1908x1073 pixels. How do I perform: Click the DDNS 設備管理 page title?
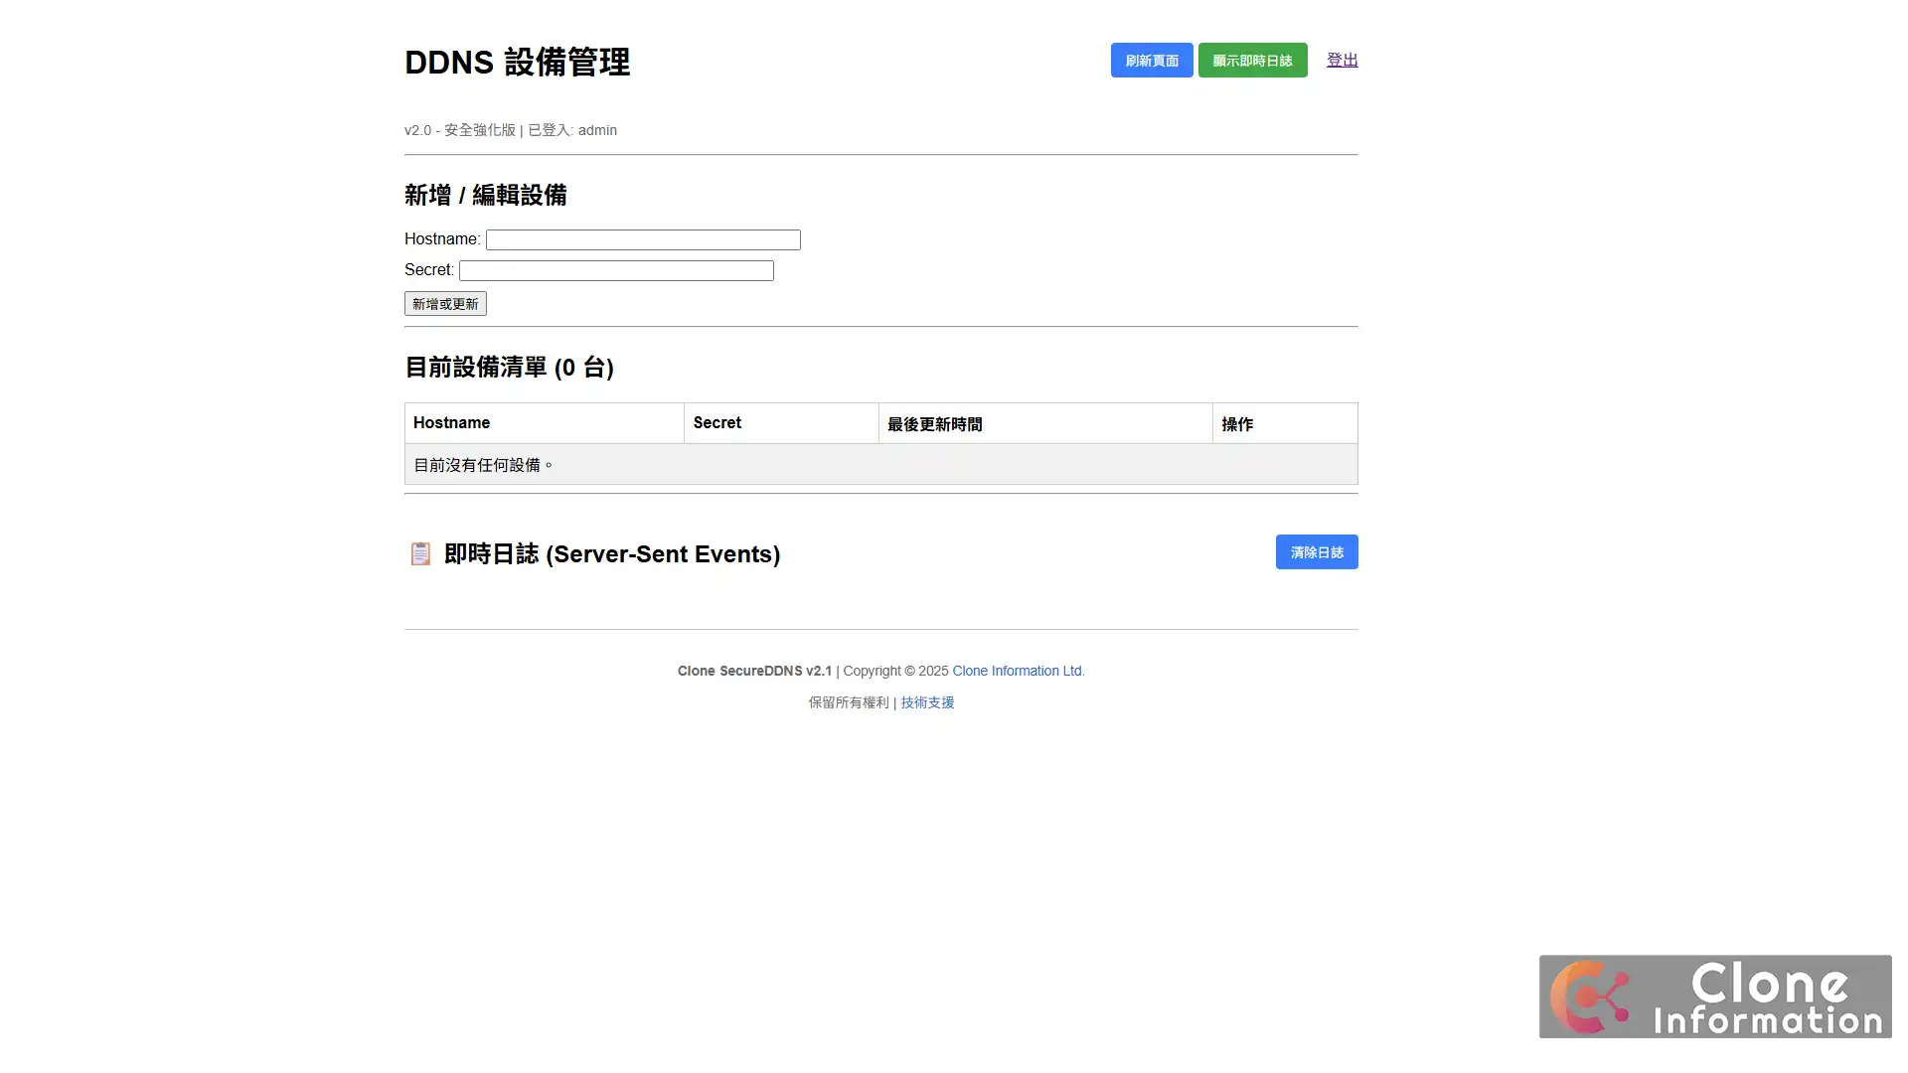[517, 62]
